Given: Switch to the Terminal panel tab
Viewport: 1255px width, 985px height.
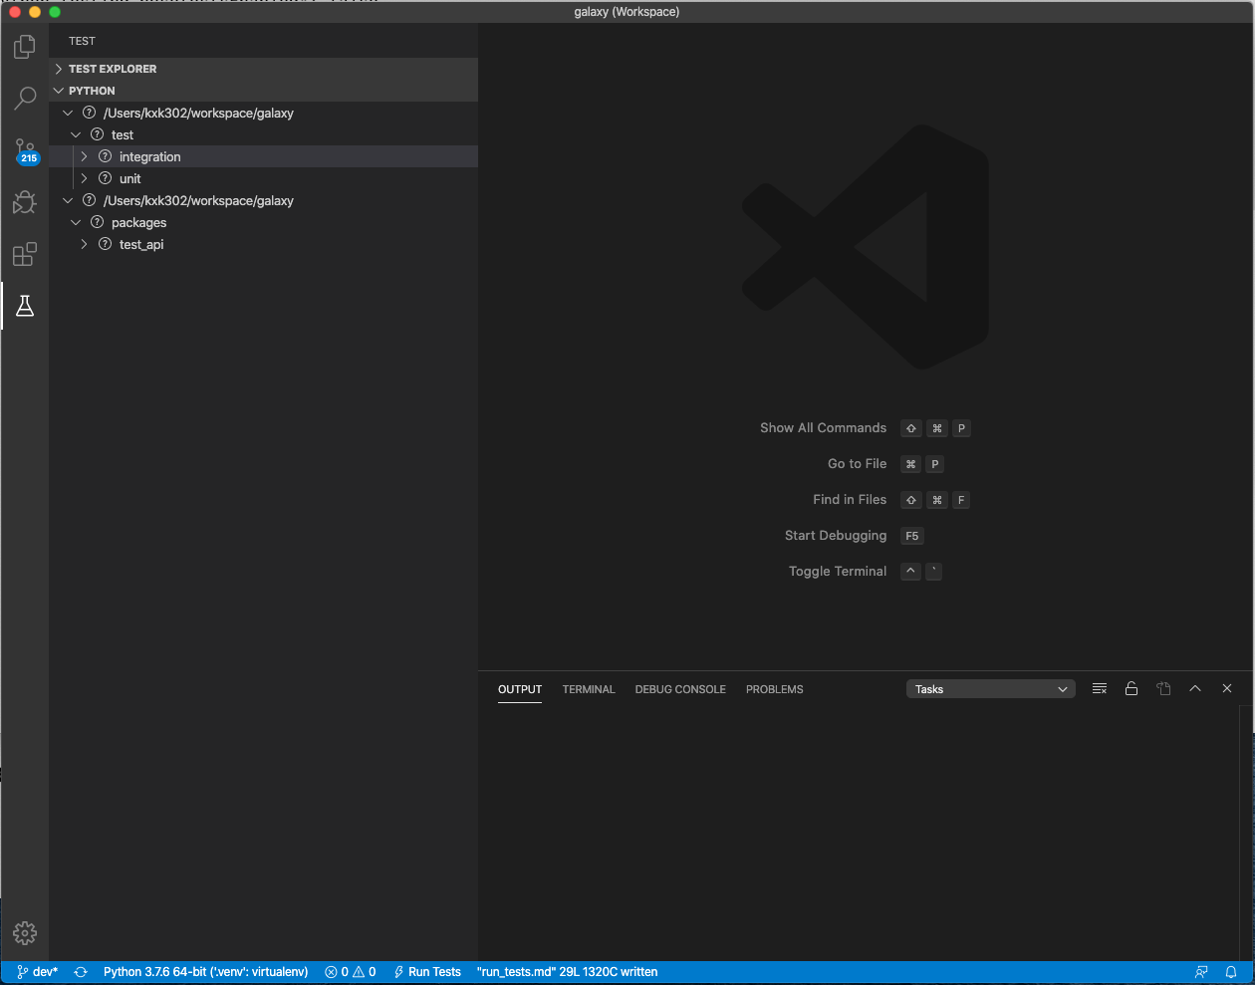Looking at the screenshot, I should 589,689.
